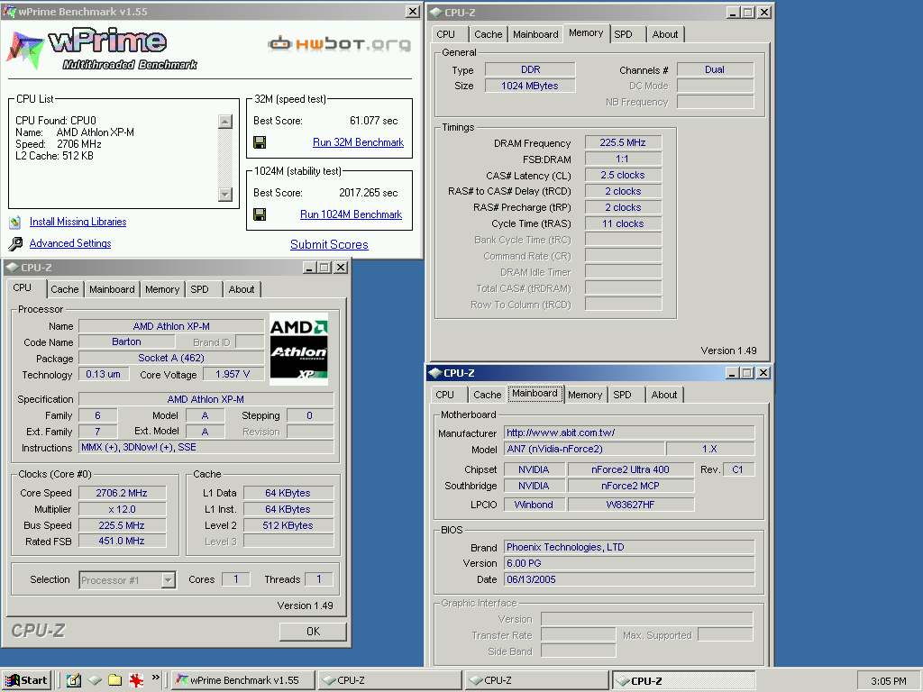Click the second CPU-Z taskbar button

pyautogui.click(x=536, y=680)
